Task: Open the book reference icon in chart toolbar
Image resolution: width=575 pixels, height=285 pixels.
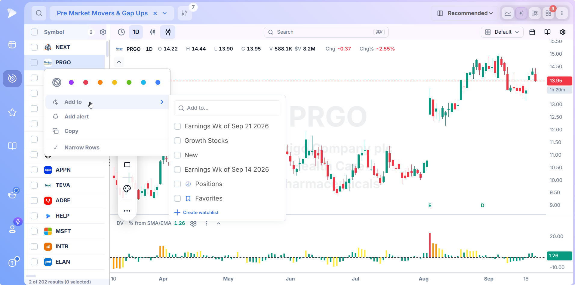Action: click(547, 32)
